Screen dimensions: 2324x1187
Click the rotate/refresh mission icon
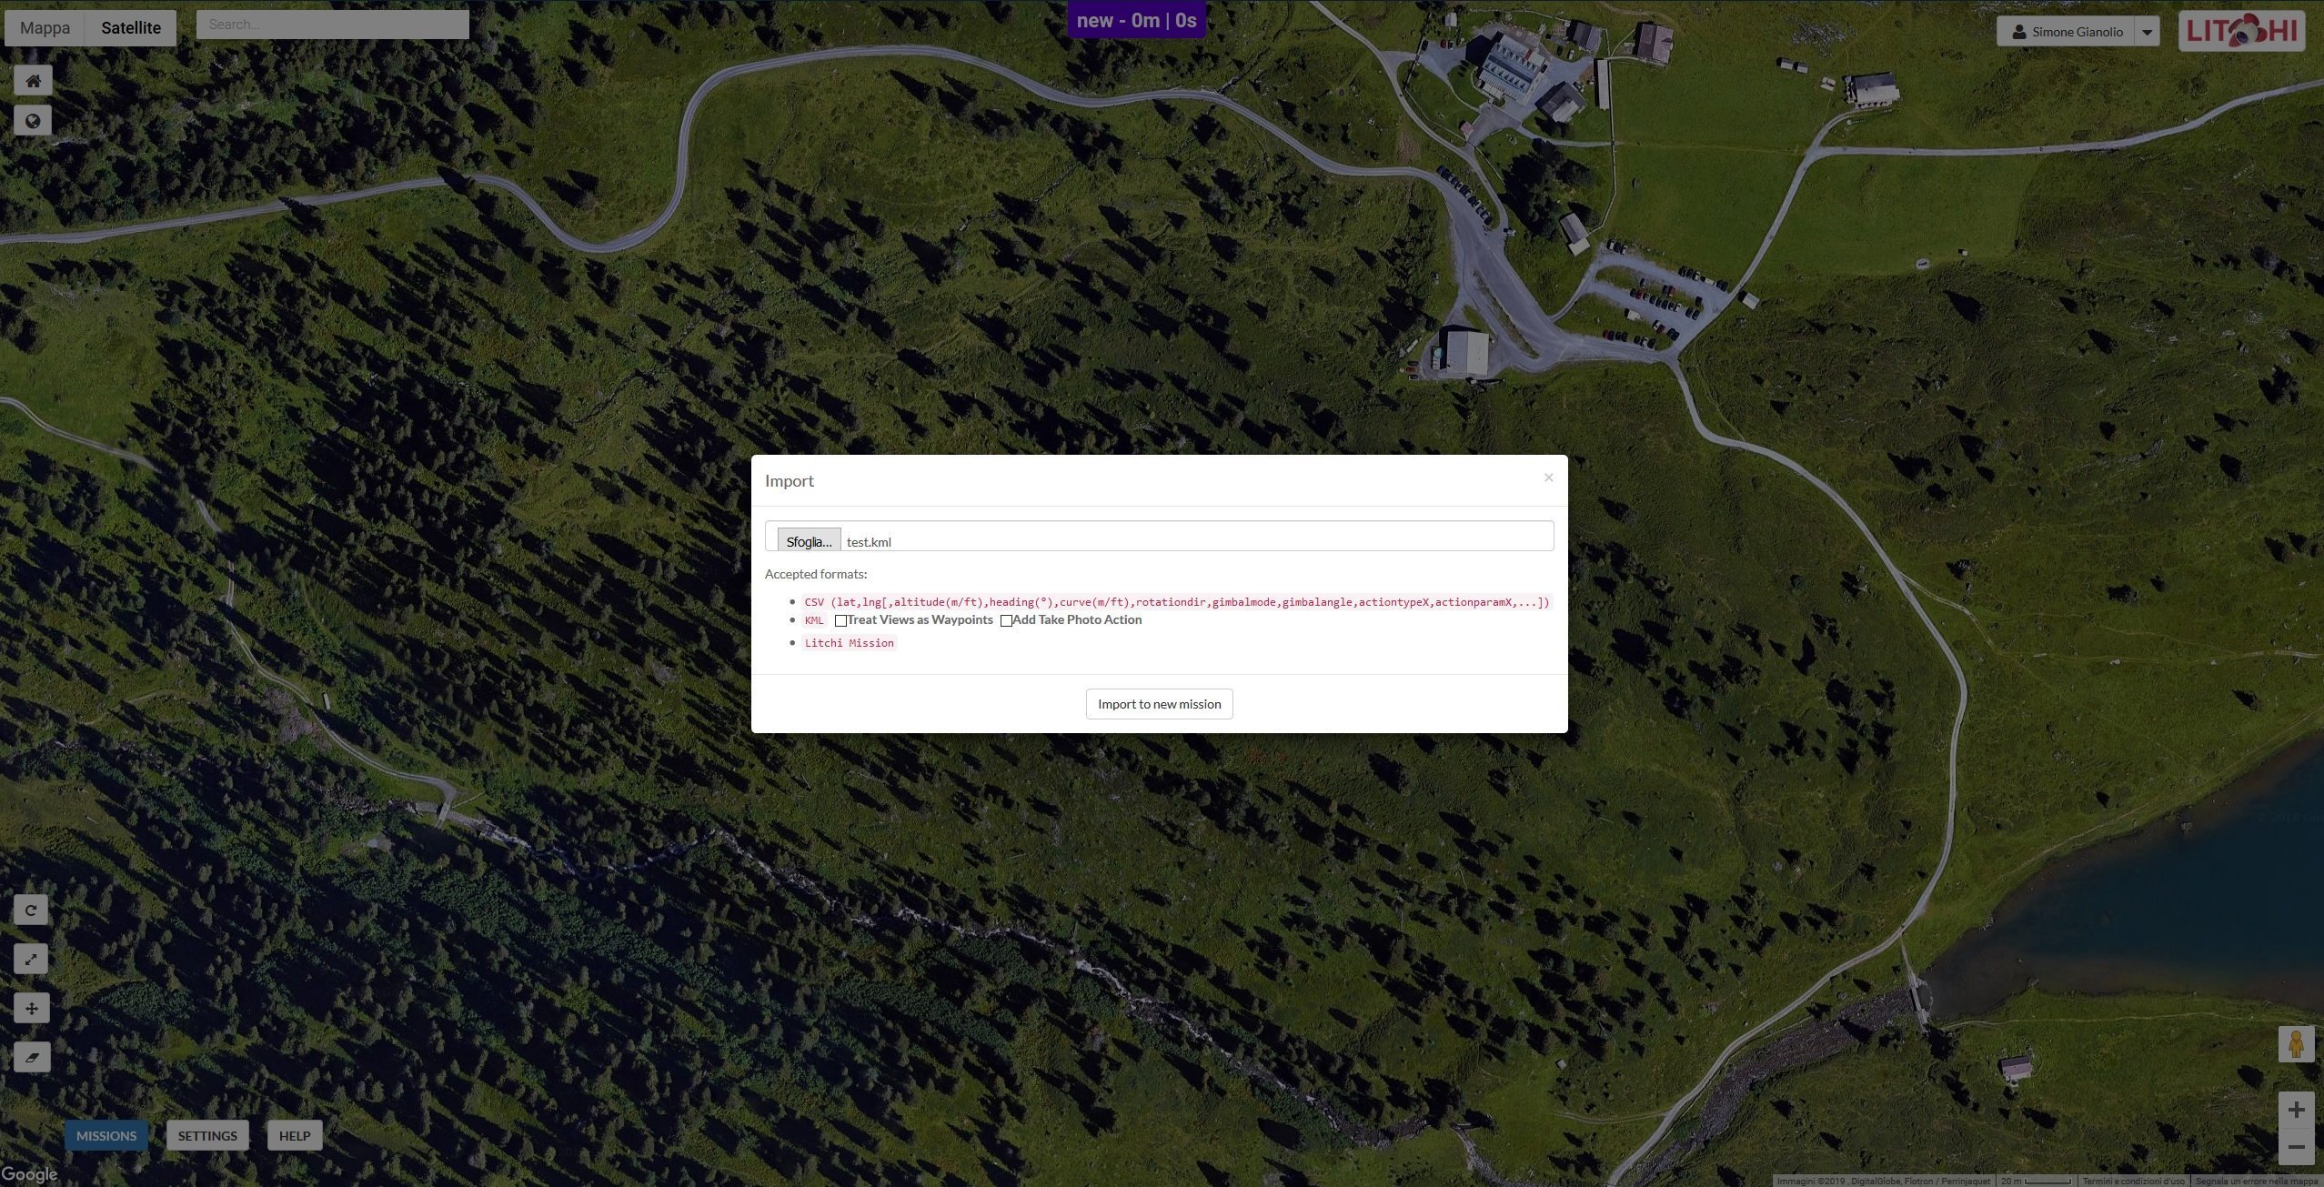pyautogui.click(x=29, y=910)
